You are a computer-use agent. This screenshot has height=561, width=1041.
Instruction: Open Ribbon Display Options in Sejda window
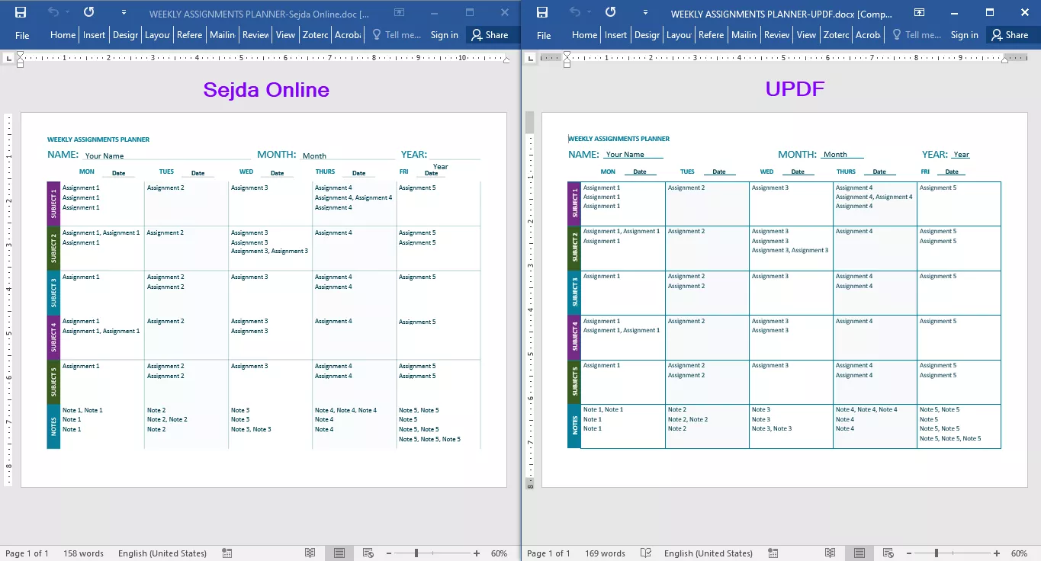point(398,12)
